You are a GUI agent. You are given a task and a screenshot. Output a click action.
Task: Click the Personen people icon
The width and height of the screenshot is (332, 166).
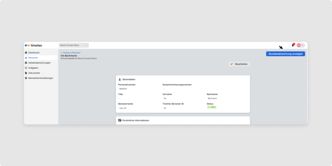[26, 58]
